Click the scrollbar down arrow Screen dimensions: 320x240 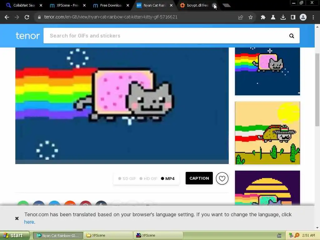pos(317,227)
